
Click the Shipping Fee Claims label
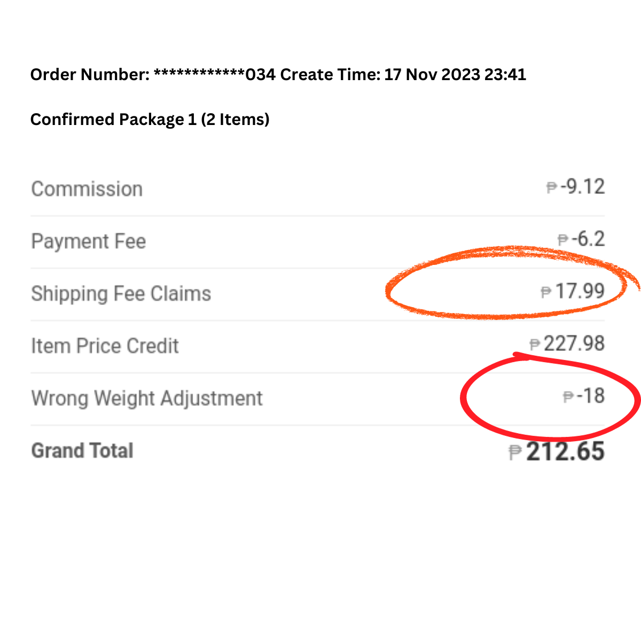click(x=121, y=294)
